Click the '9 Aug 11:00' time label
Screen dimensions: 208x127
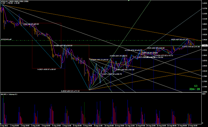click(98, 126)
